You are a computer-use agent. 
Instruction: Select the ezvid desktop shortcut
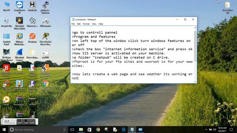coord(6,101)
